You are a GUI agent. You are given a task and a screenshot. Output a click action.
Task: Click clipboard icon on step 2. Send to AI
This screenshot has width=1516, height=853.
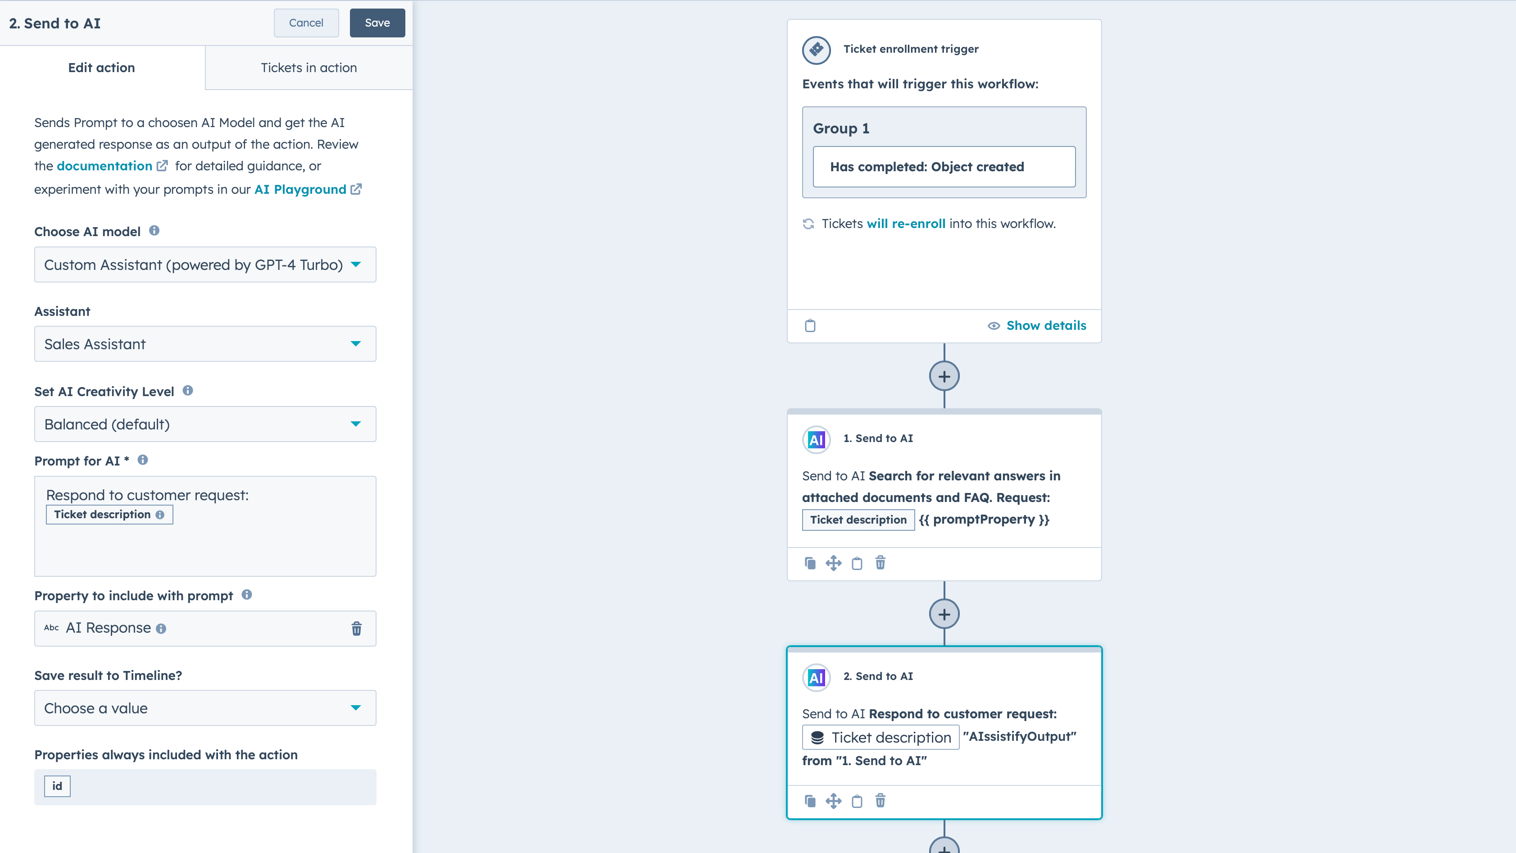[857, 801]
